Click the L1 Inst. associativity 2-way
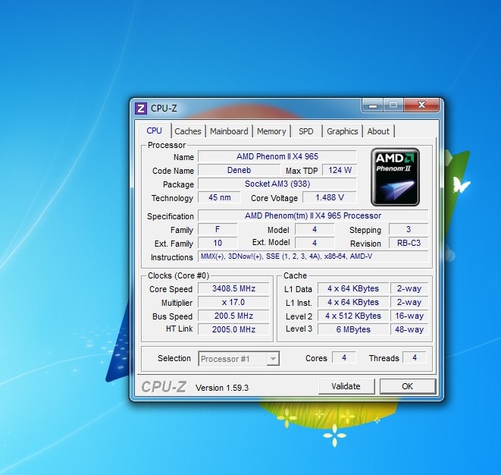 point(409,302)
